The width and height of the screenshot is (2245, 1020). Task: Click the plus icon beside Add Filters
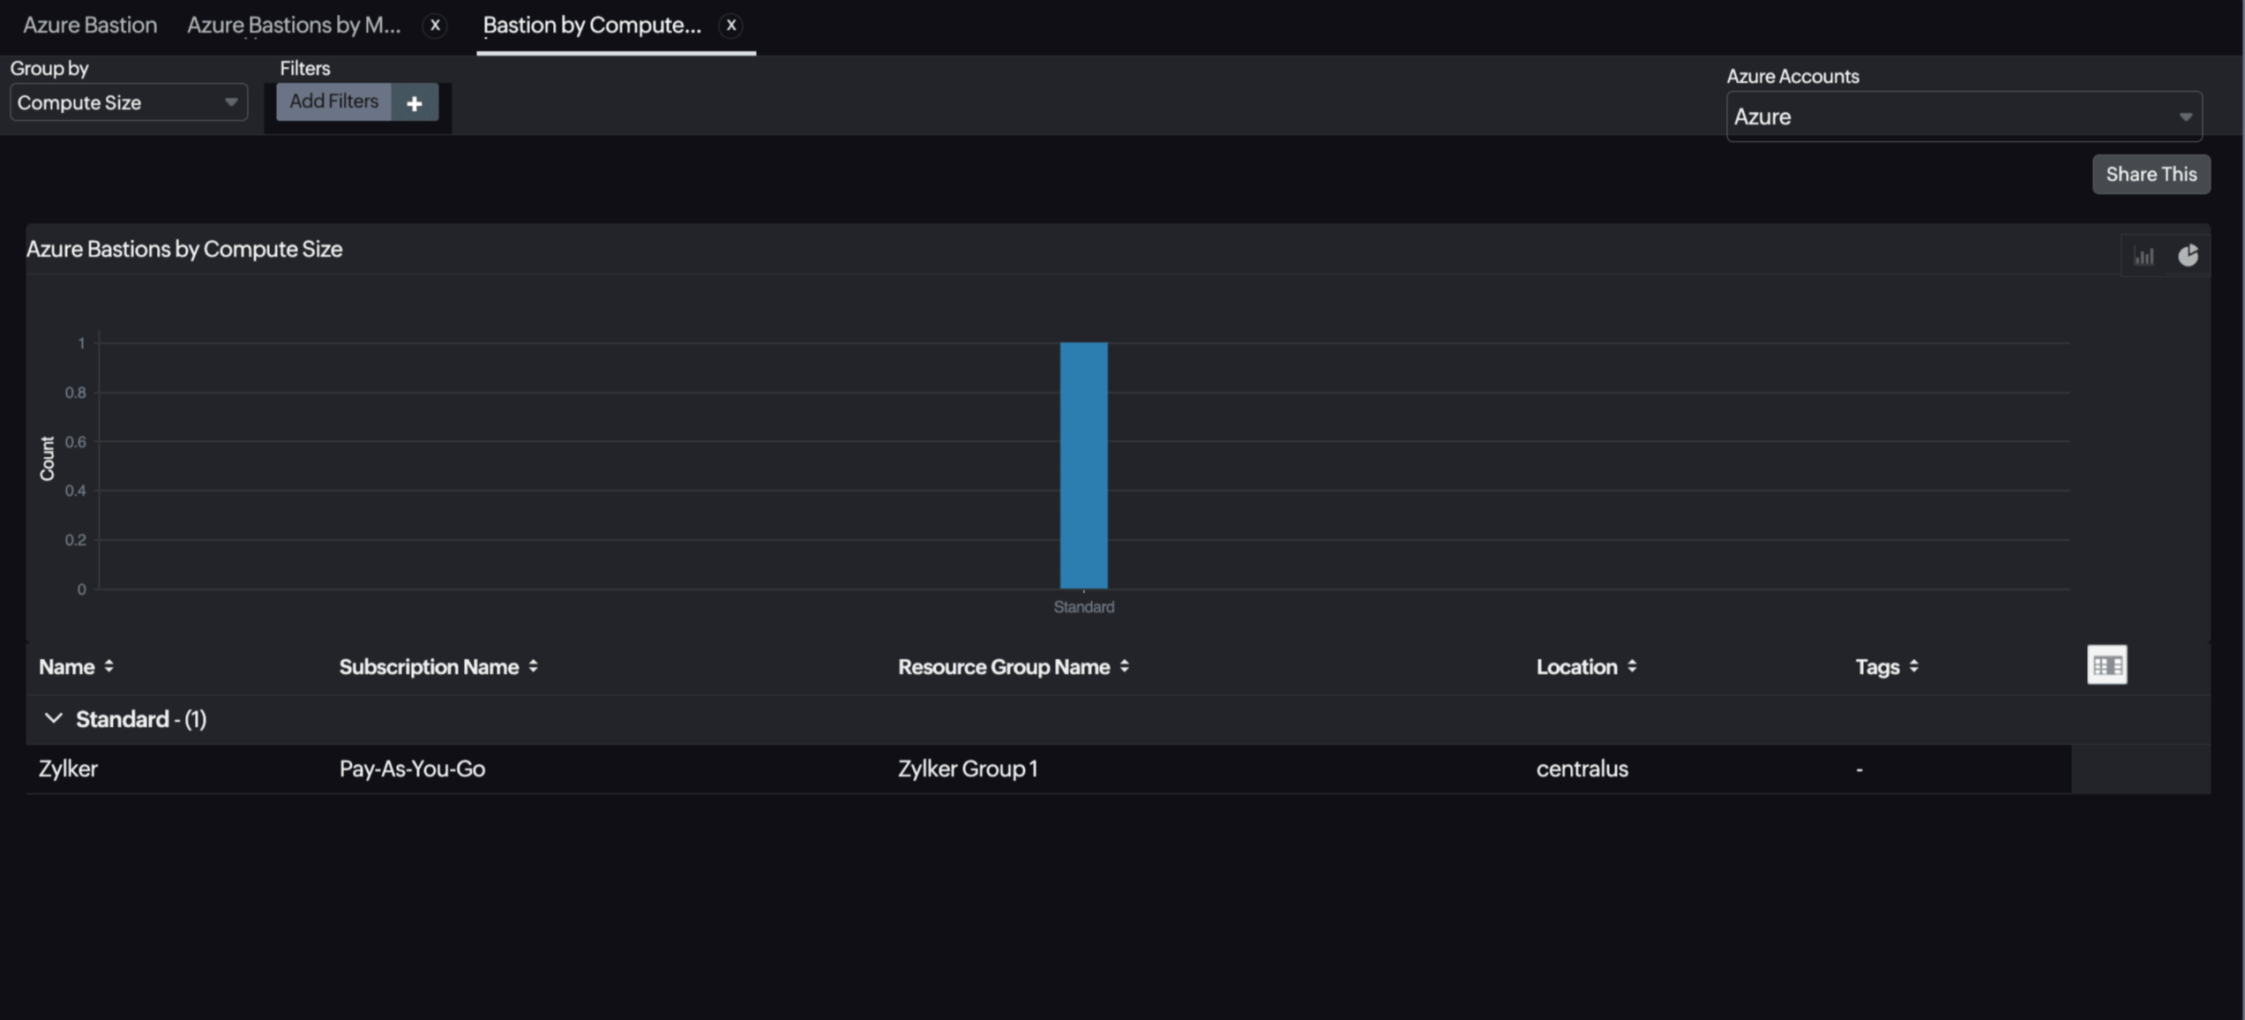pyautogui.click(x=415, y=102)
